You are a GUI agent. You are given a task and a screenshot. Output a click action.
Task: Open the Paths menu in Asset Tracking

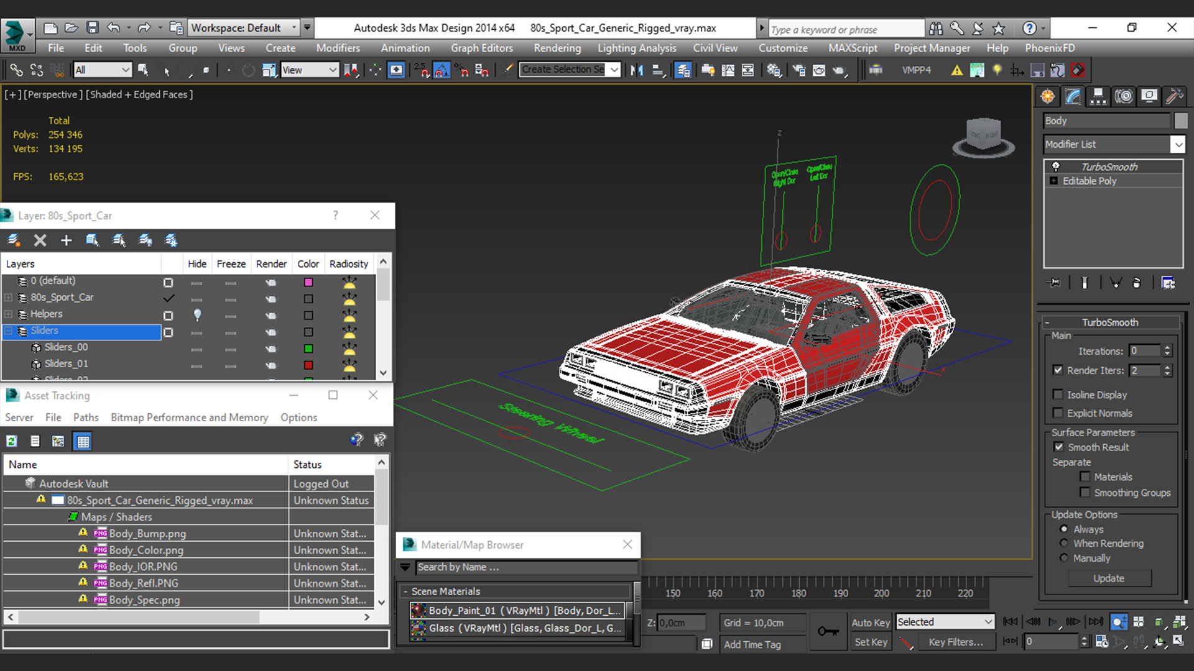point(86,418)
